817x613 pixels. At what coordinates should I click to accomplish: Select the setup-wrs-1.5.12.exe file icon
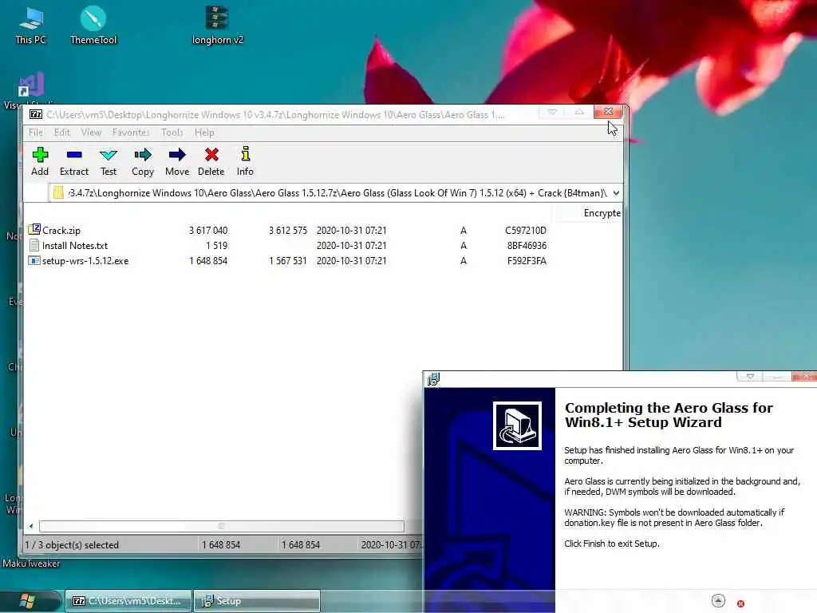tap(34, 261)
